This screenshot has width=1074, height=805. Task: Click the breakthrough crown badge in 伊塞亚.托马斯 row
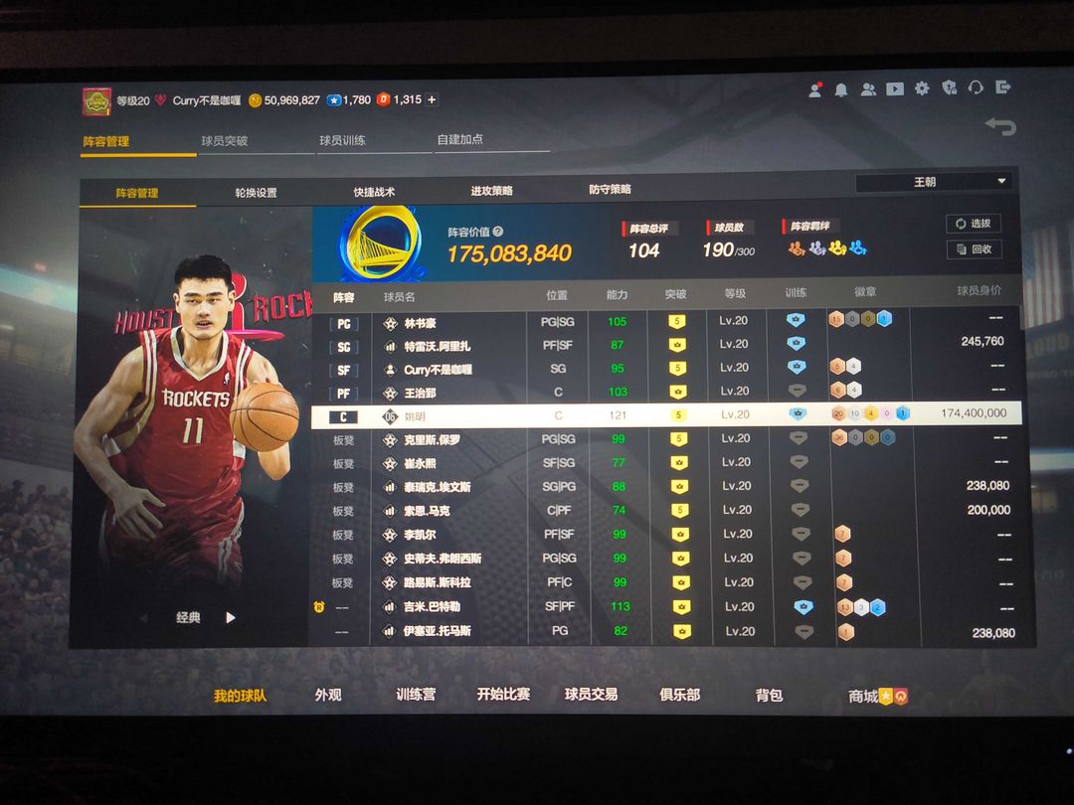point(681,631)
